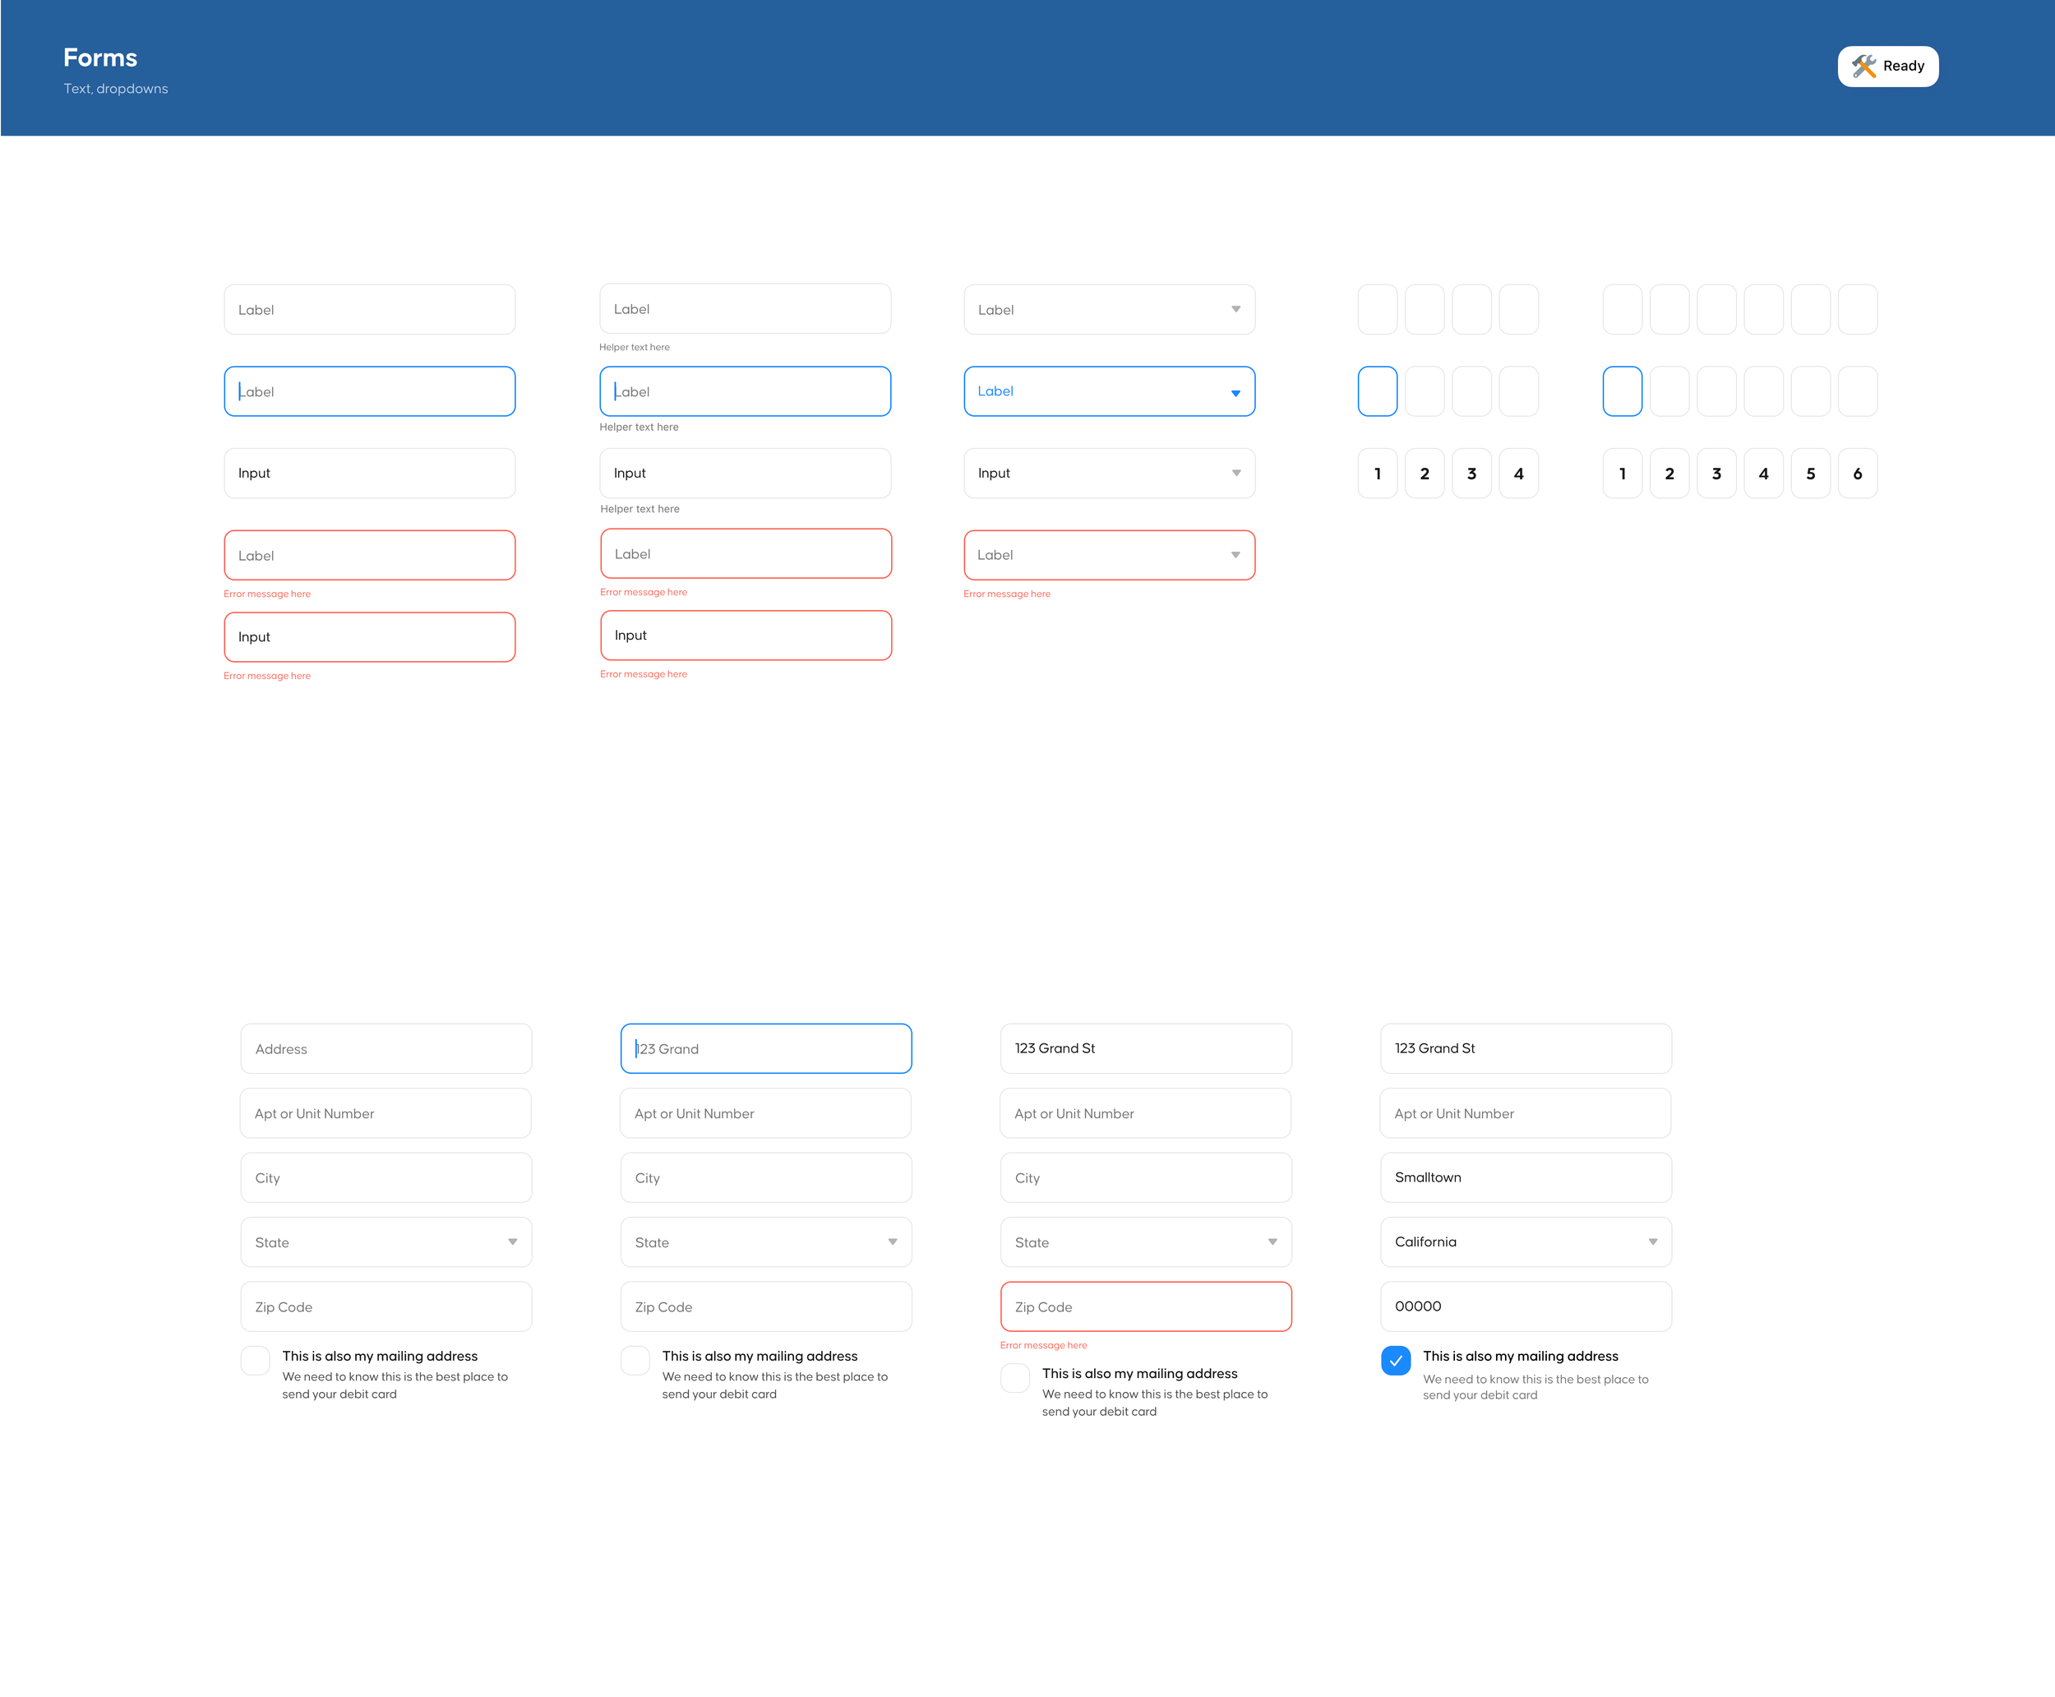Image resolution: width=2055 pixels, height=1697 pixels.
Task: Click the blue focused box of the four-digit code
Action: [x=1377, y=391]
